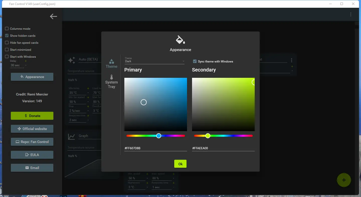Click the 30 sec delay field
361x197 pixels.
[17, 65]
